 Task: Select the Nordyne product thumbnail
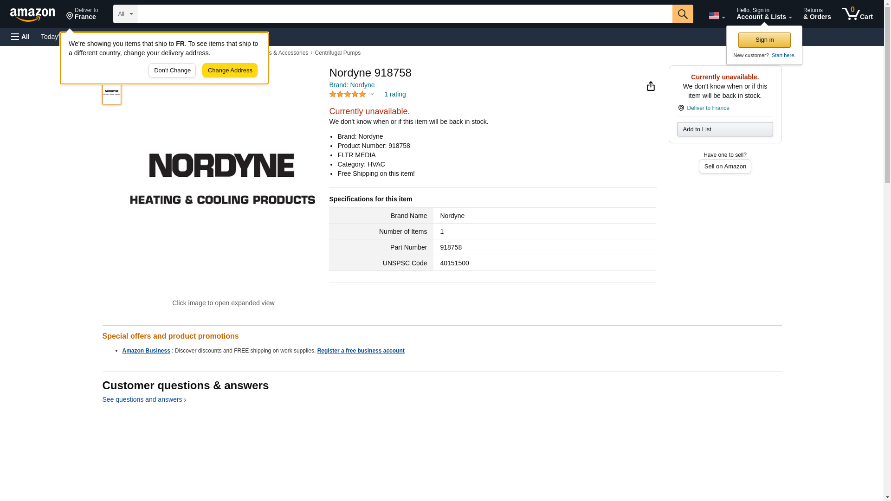[112, 92]
